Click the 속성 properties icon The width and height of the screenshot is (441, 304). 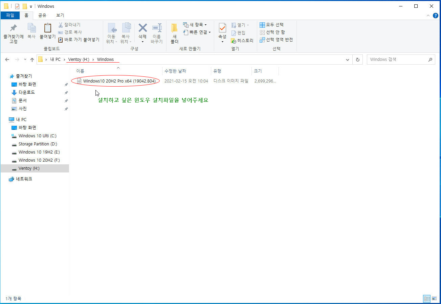click(x=222, y=28)
